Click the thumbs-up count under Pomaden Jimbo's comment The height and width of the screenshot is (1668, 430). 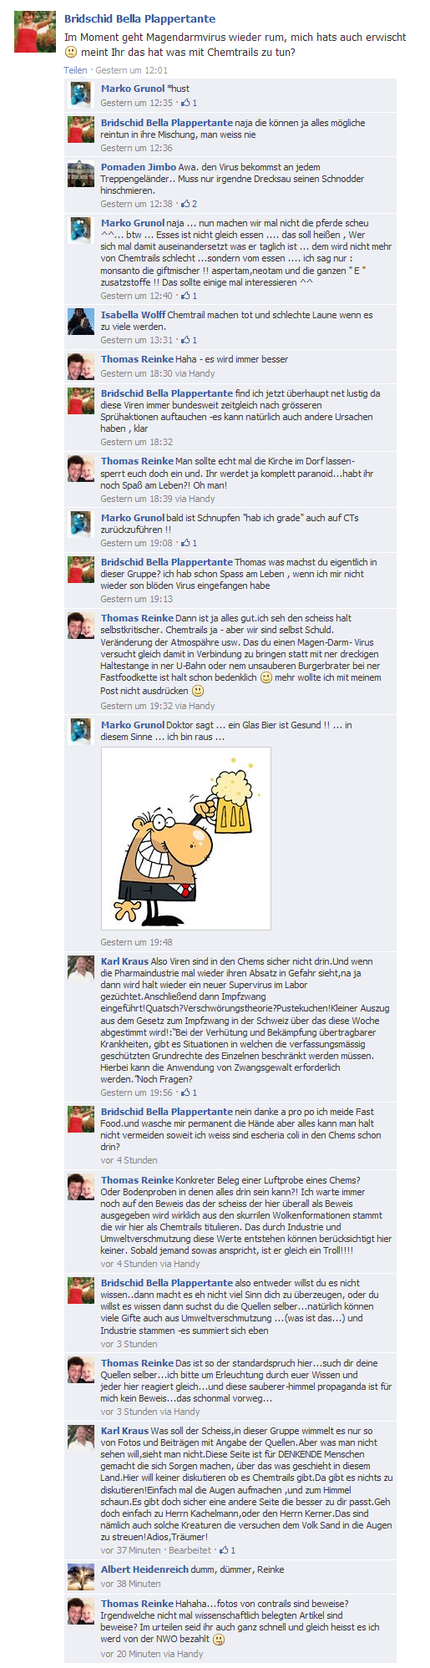coord(195,204)
